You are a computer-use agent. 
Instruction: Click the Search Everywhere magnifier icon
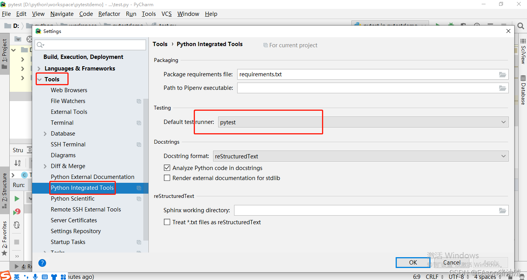click(x=521, y=26)
